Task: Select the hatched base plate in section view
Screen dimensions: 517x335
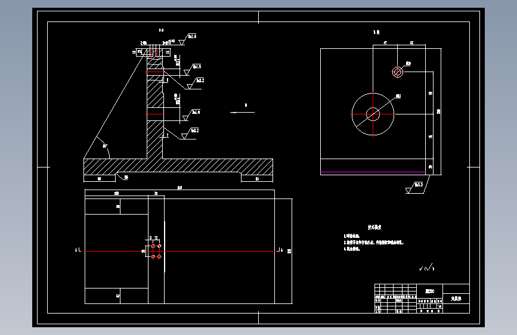Action: [x=178, y=167]
